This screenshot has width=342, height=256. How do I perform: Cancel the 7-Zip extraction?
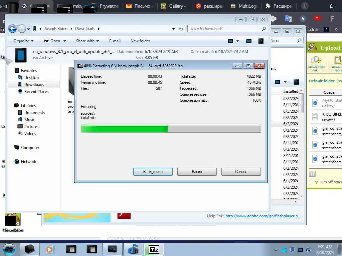[241, 172]
